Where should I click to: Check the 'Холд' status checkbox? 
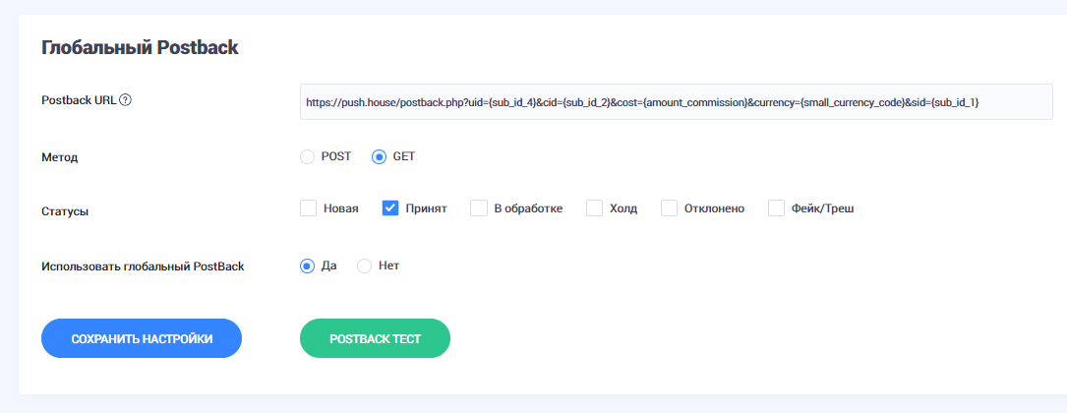point(594,208)
